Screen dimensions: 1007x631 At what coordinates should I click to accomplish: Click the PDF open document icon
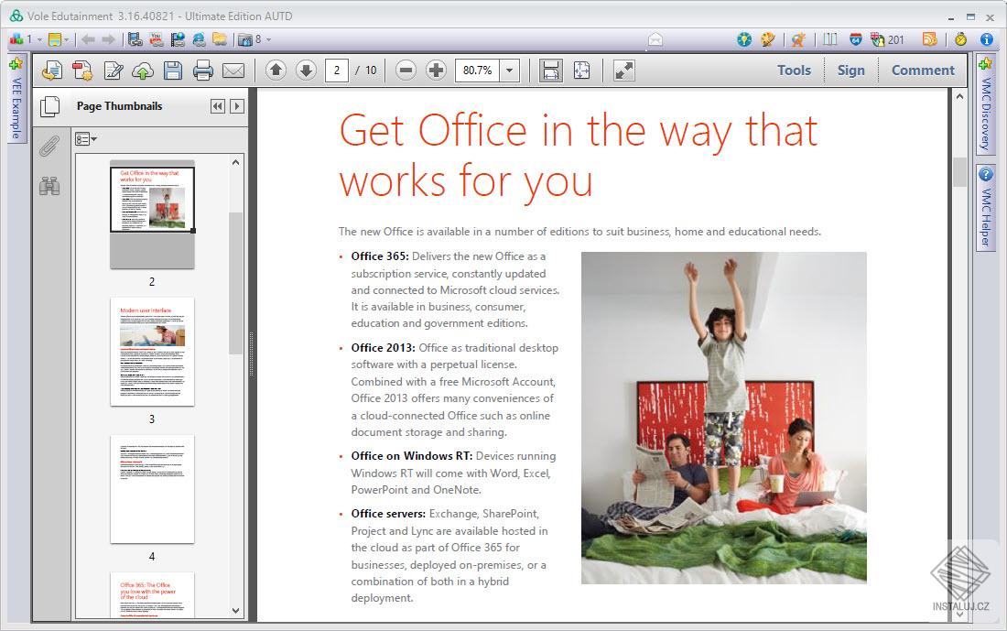[x=52, y=70]
